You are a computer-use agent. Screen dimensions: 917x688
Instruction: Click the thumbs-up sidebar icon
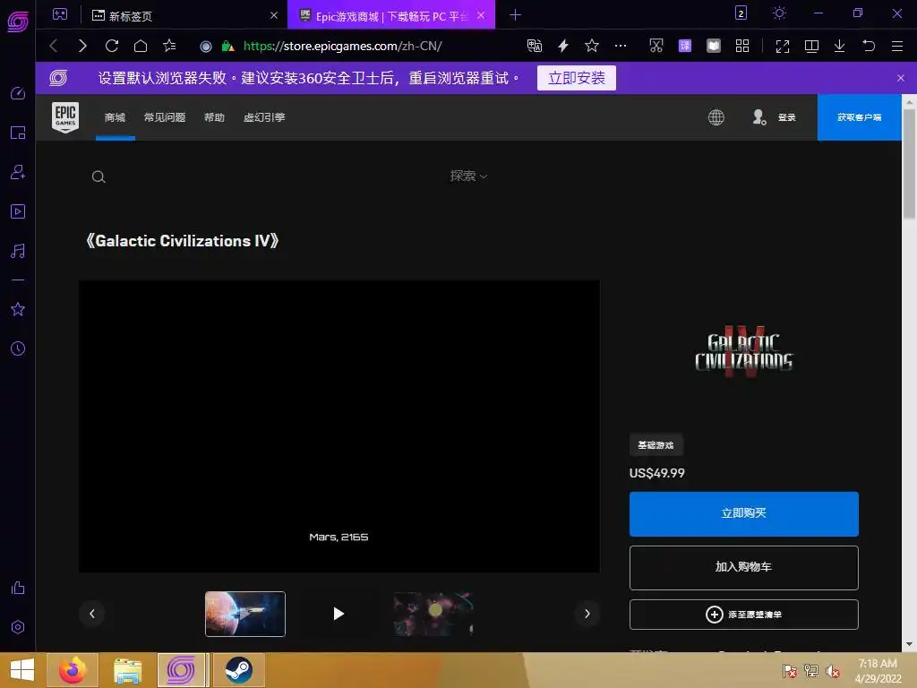[18, 588]
